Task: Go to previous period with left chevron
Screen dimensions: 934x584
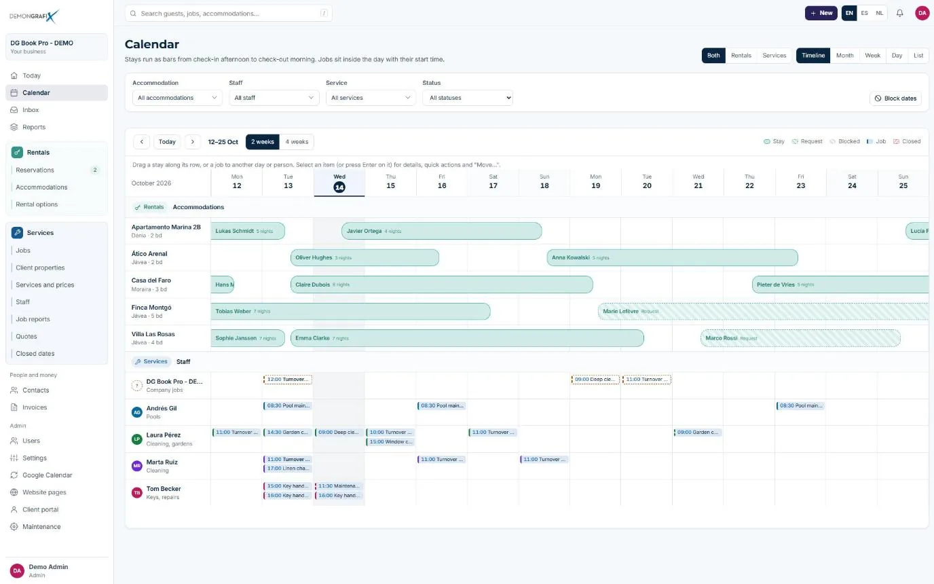Action: [141, 142]
